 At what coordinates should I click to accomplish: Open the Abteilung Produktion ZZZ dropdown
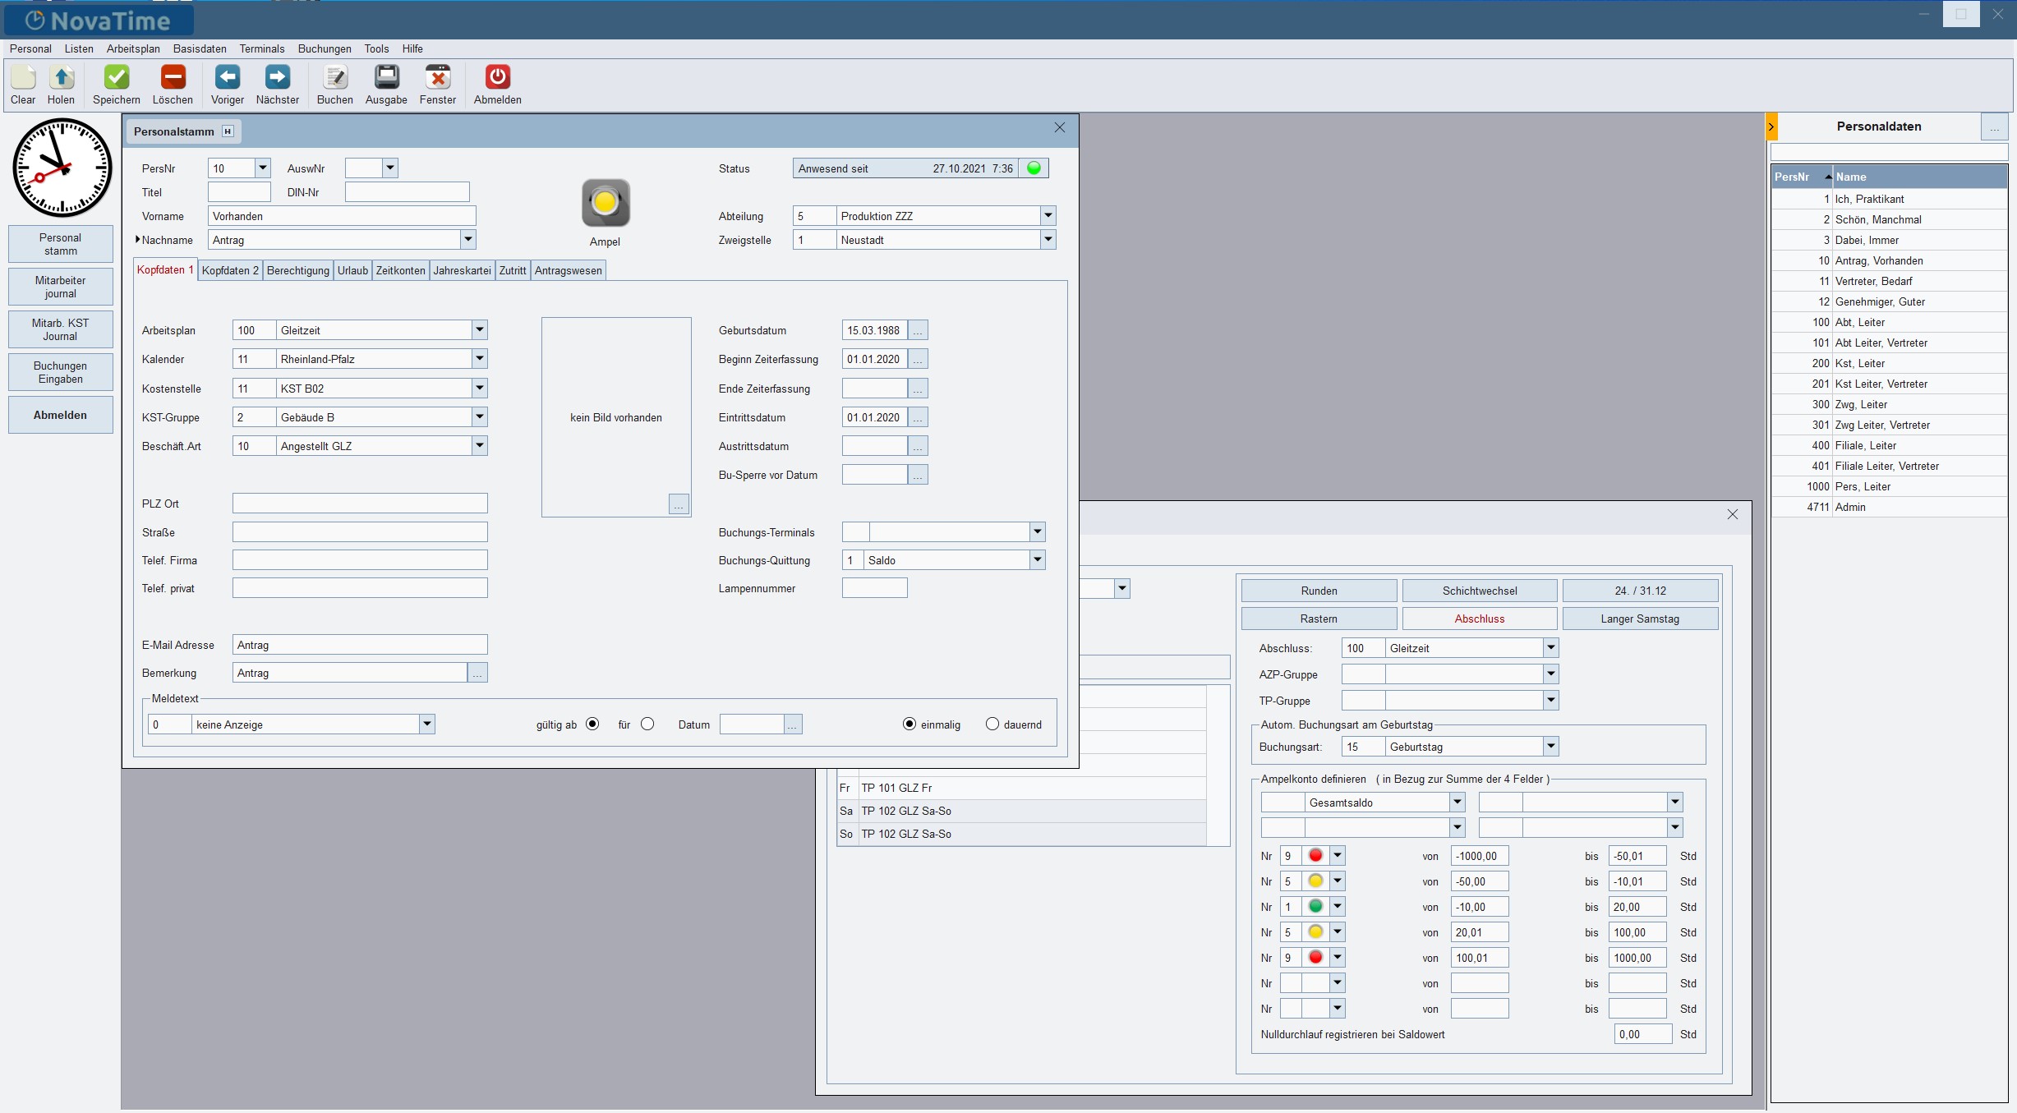(x=1048, y=216)
